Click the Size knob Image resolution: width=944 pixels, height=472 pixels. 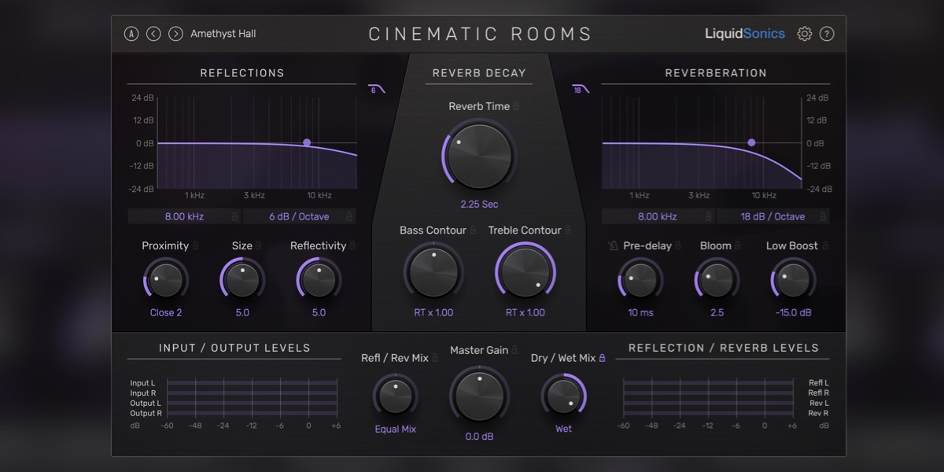pyautogui.click(x=242, y=280)
